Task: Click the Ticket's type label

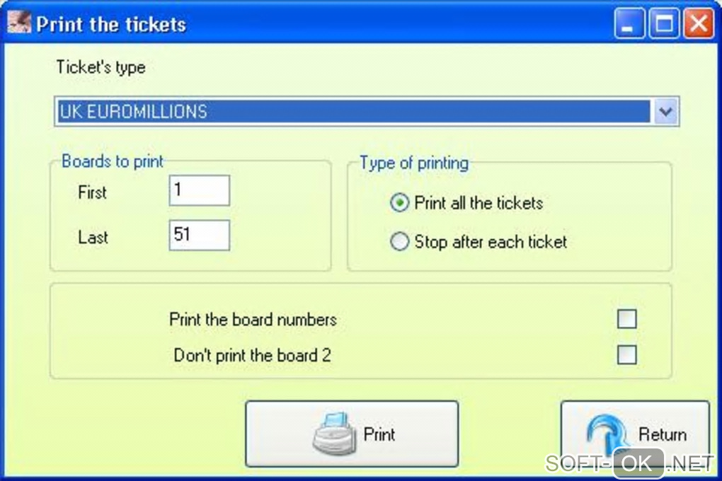Action: pyautogui.click(x=101, y=68)
